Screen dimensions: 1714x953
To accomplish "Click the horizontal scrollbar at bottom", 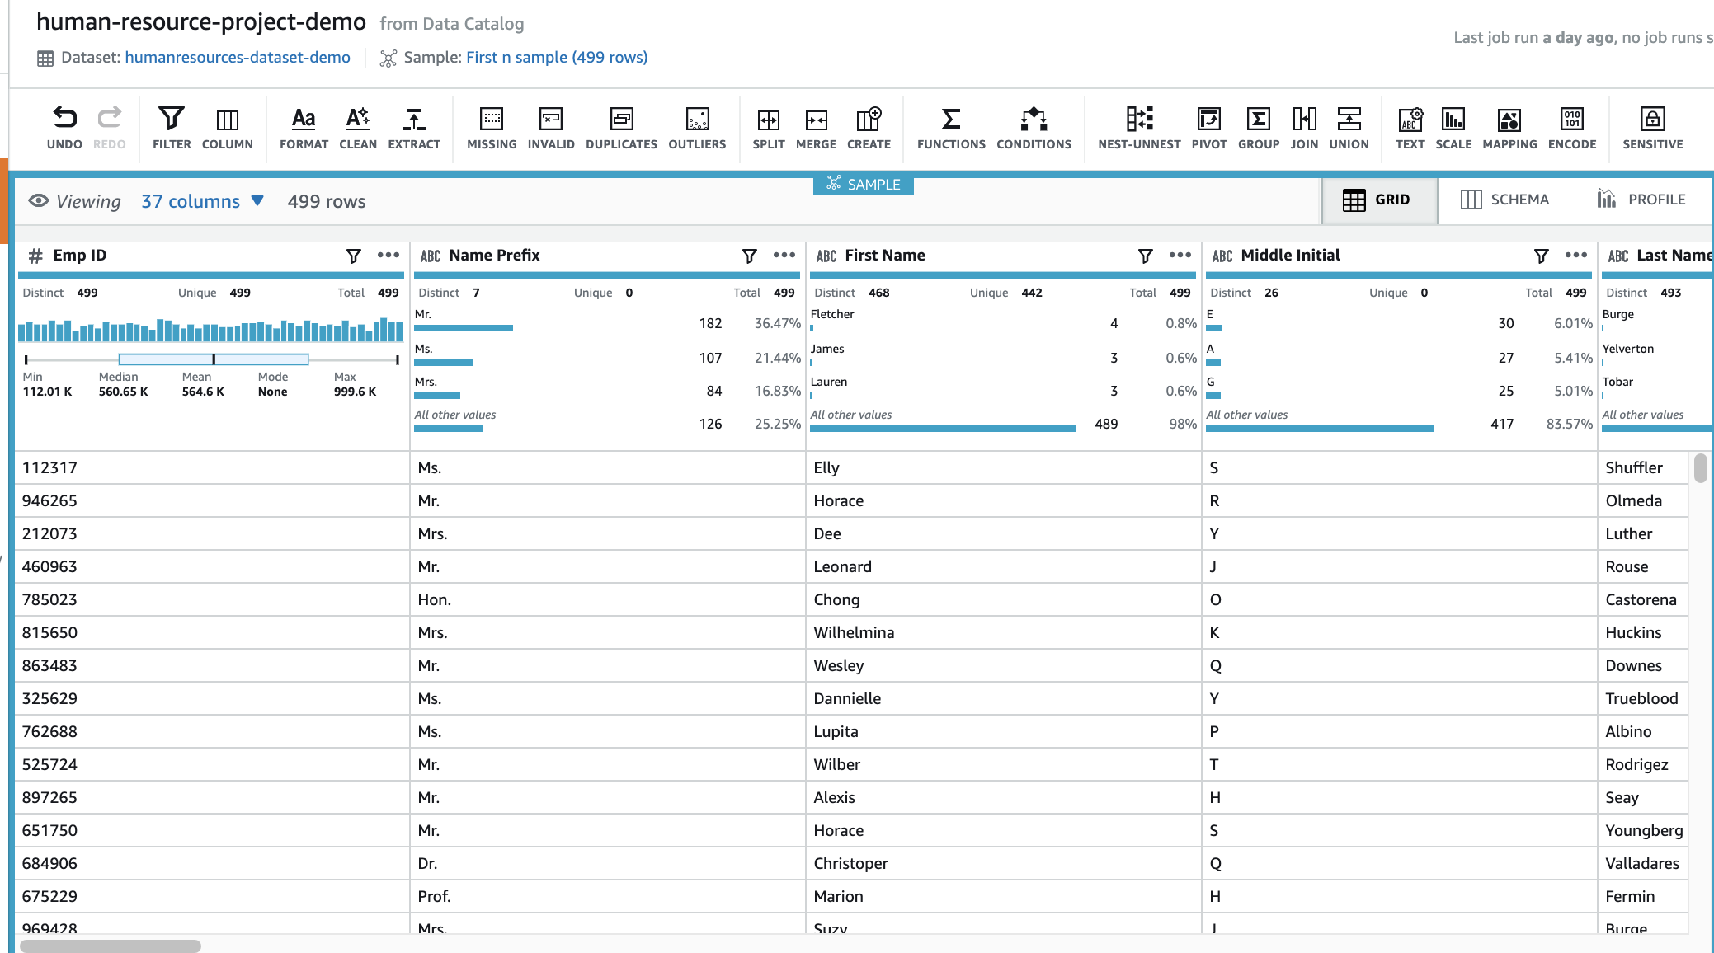I will pyautogui.click(x=111, y=946).
